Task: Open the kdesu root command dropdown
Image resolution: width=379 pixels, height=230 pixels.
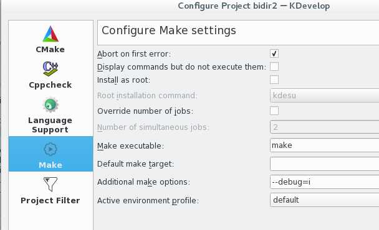Action: click(324, 96)
